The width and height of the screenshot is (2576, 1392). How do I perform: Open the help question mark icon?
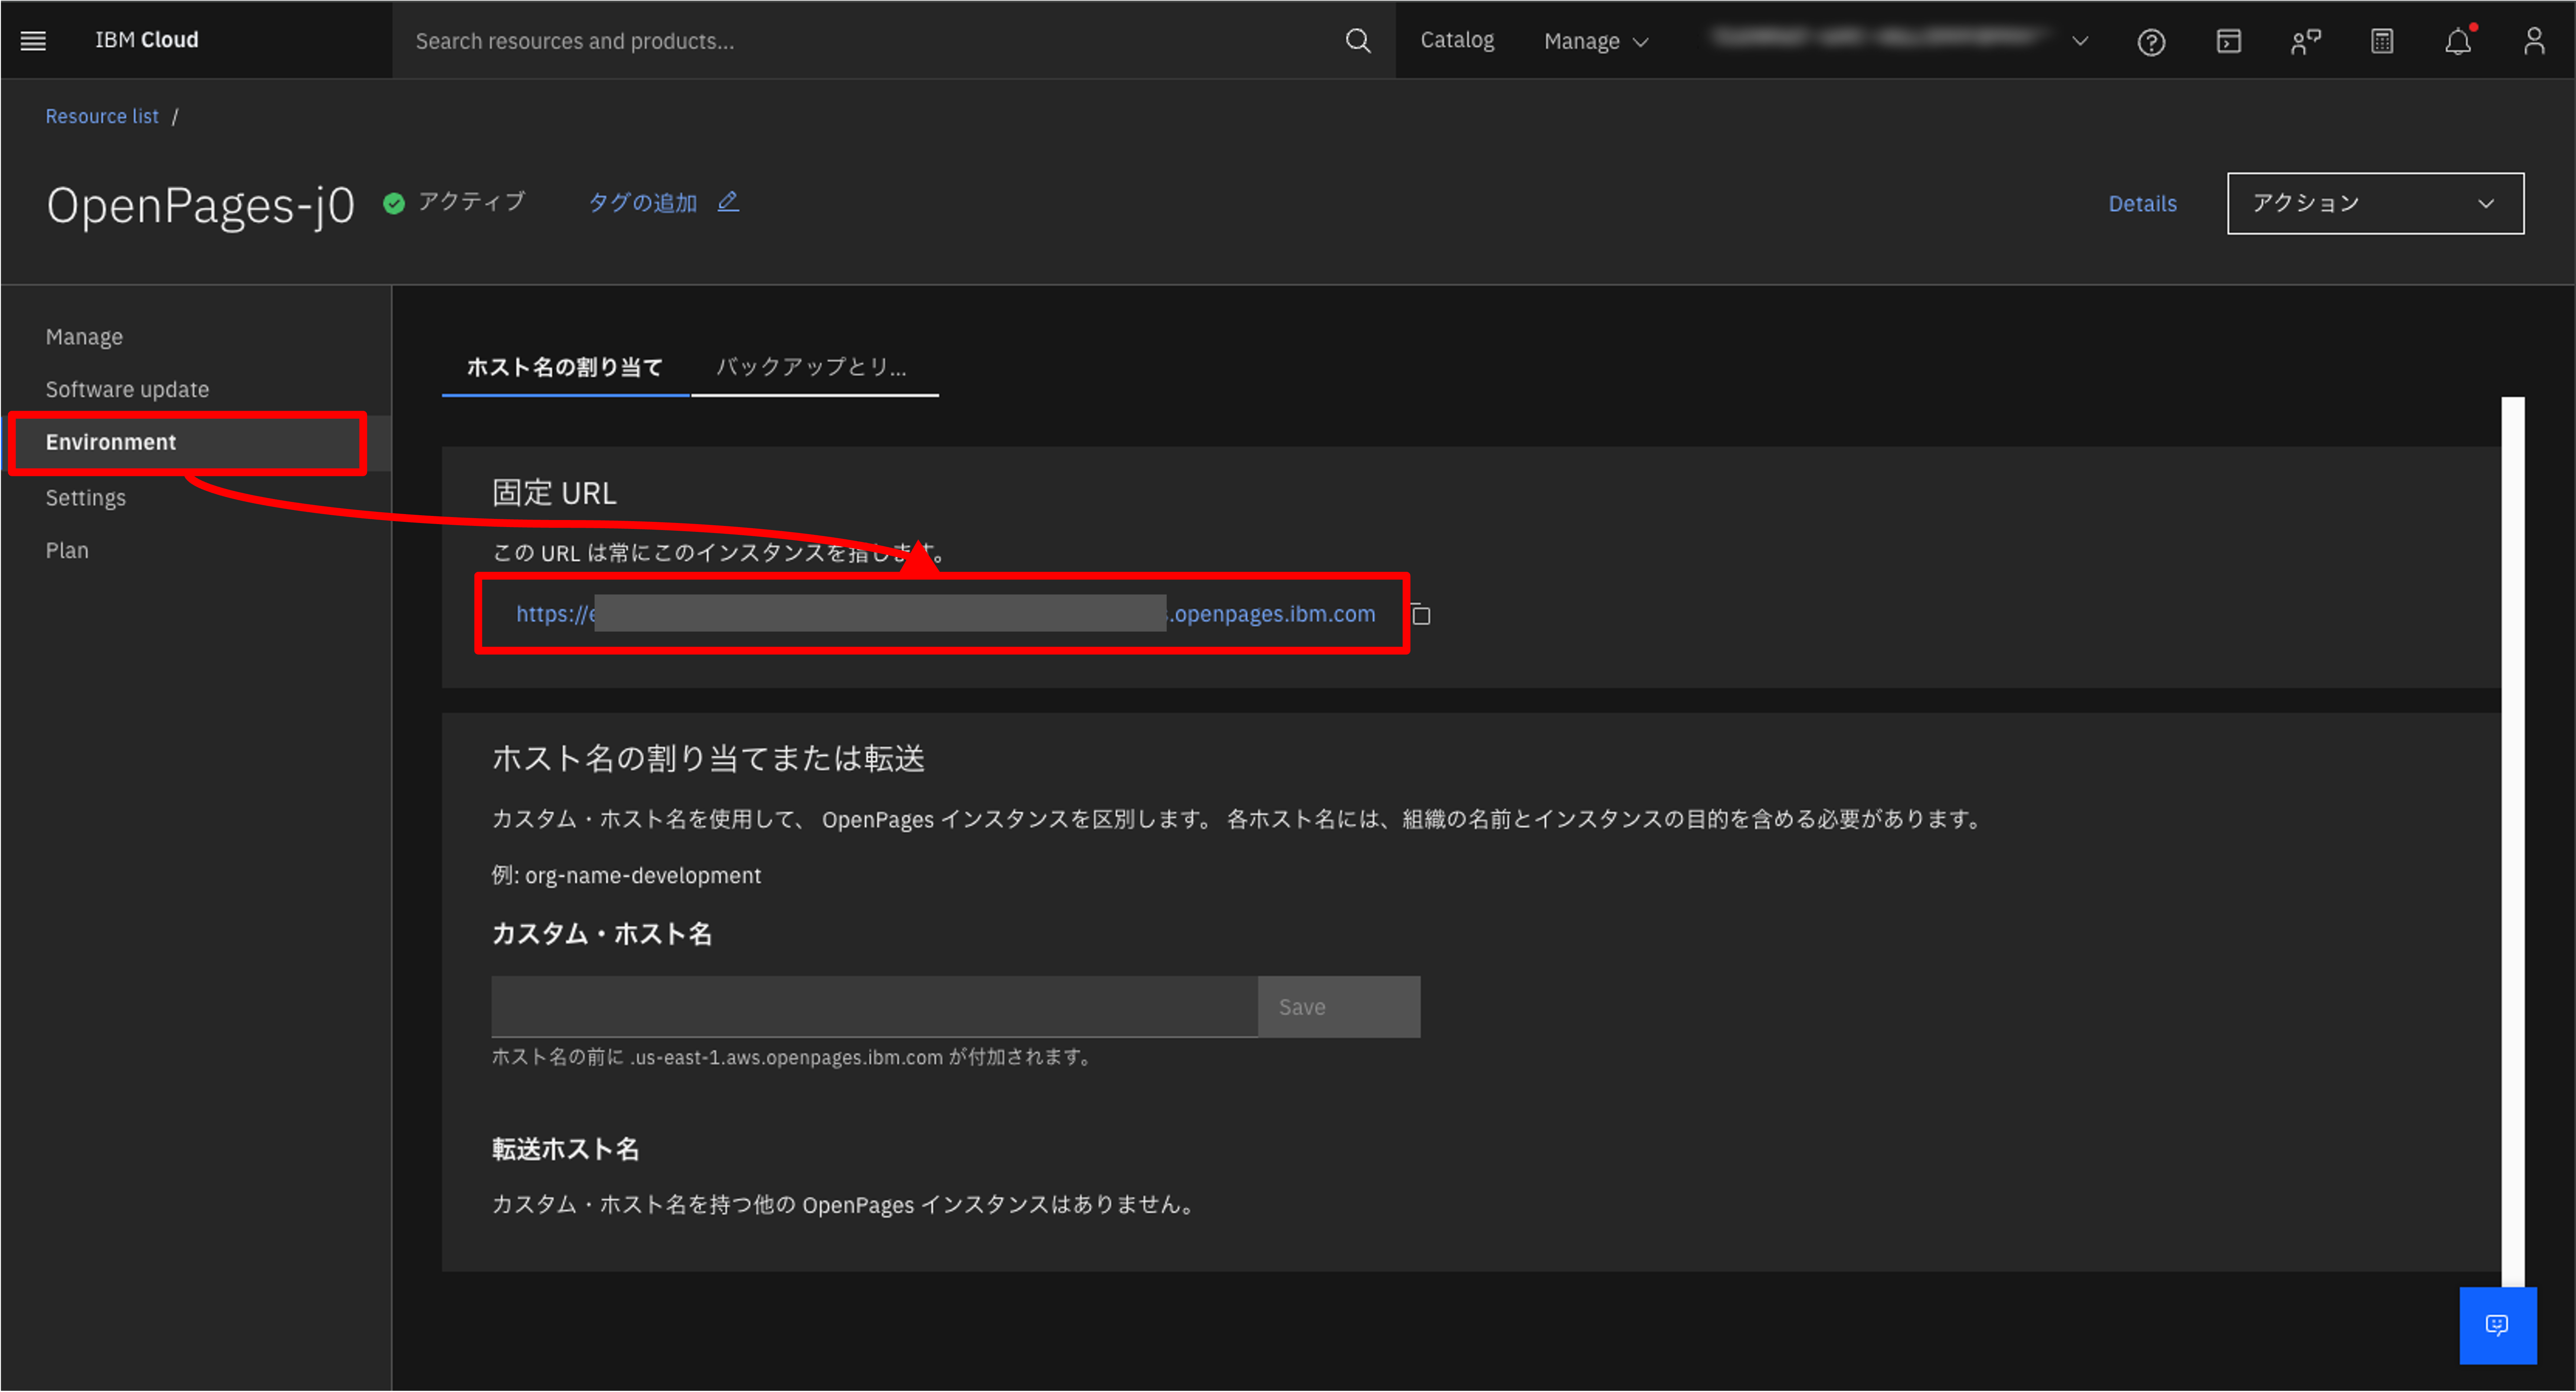click(2151, 41)
